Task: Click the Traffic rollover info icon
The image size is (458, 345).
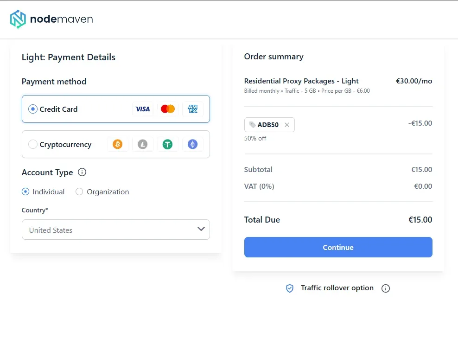Action: click(x=386, y=288)
